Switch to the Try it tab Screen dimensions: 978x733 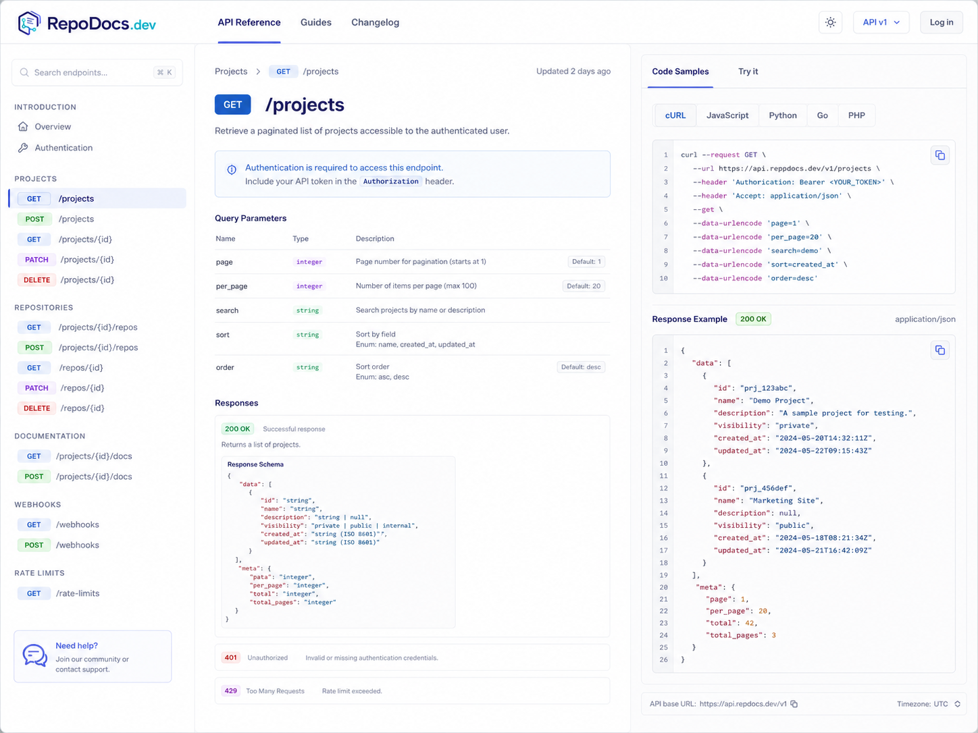click(x=748, y=72)
